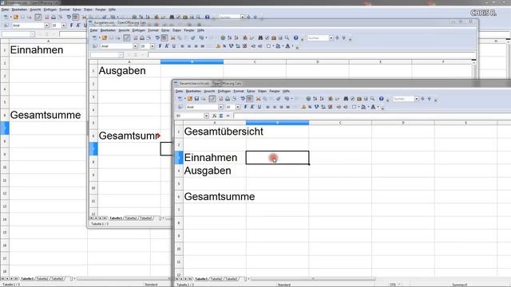
Task: Toggle AutoSpellcheck in Gesamtübersicht window
Action: [249, 99]
